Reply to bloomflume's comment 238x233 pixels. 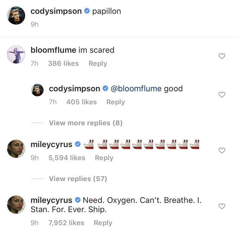pos(98,63)
